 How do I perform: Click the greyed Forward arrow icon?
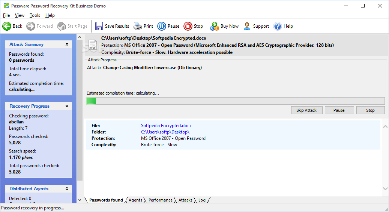coord(31,26)
